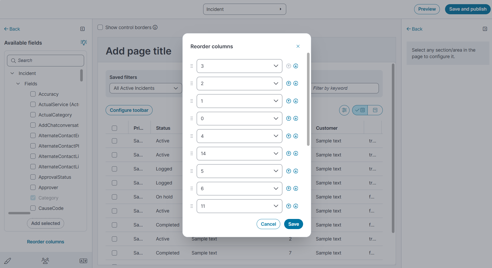Open the Incident selector at top

click(x=244, y=9)
